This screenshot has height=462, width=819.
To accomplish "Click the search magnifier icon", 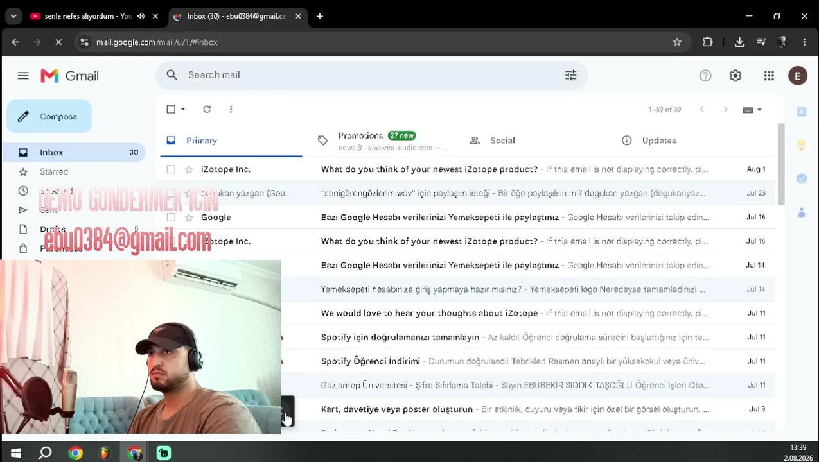I will click(172, 75).
